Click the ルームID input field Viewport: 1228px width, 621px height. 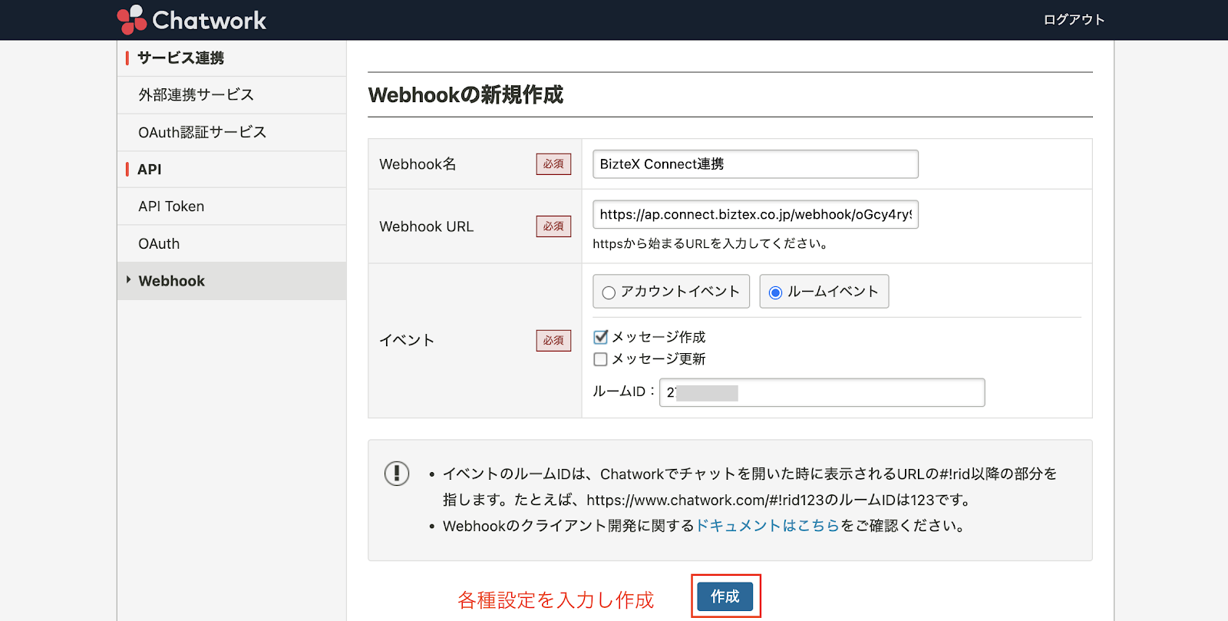pyautogui.click(x=822, y=392)
